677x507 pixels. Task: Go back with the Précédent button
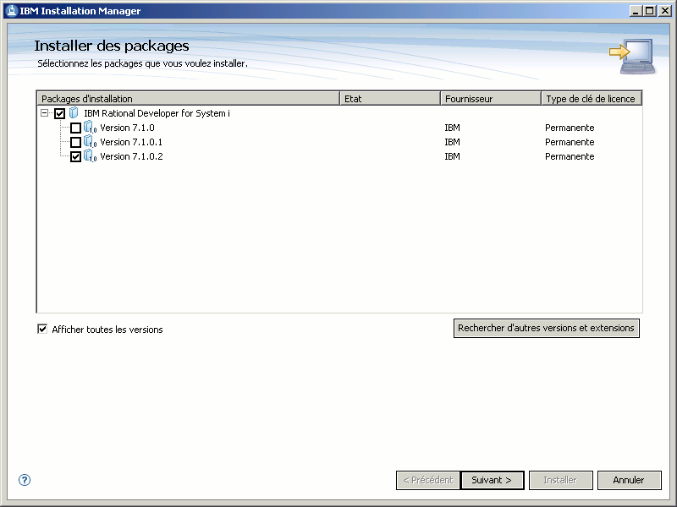point(428,480)
